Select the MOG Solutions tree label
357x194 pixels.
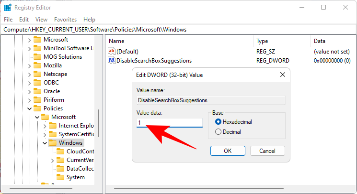[63, 57]
